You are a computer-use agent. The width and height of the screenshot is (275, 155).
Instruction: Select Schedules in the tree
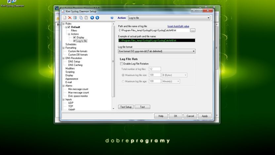(x=71, y=44)
